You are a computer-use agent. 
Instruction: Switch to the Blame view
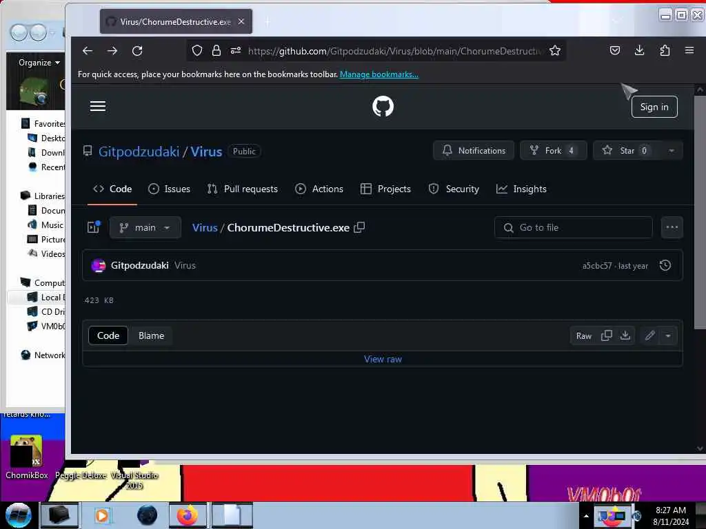[151, 335]
